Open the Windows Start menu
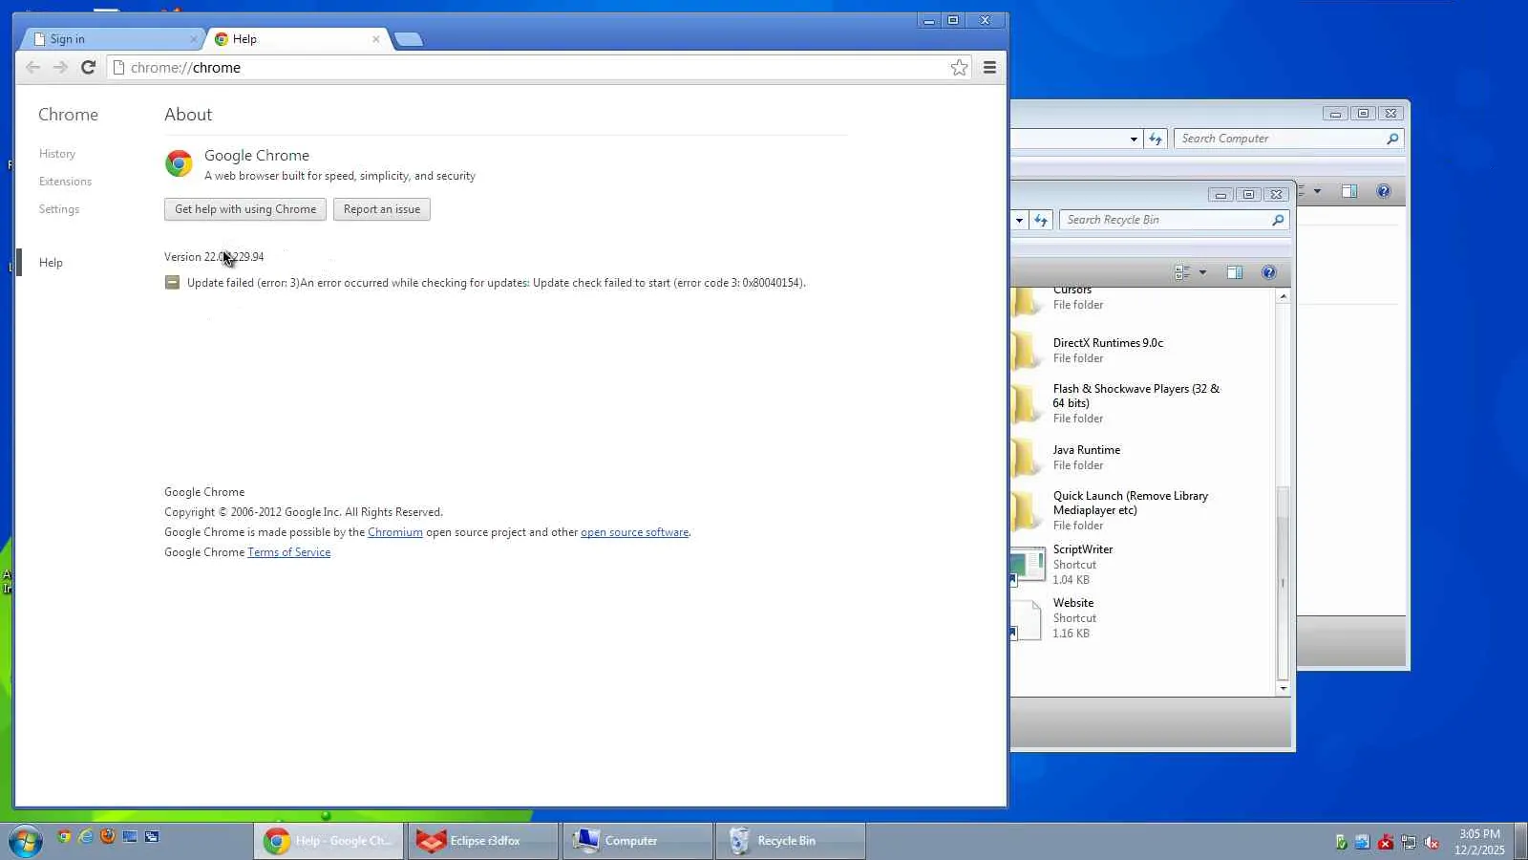This screenshot has height=860, width=1528. click(26, 841)
